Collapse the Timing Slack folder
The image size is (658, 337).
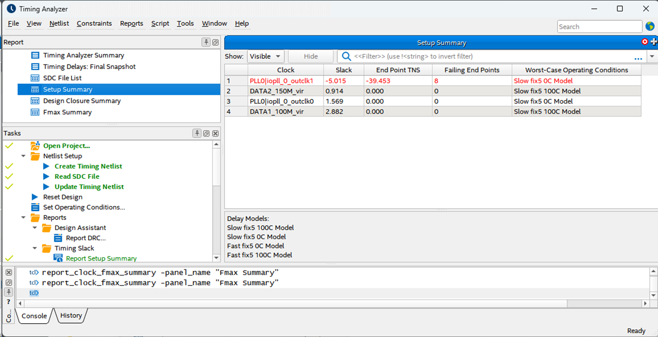tap(35, 248)
